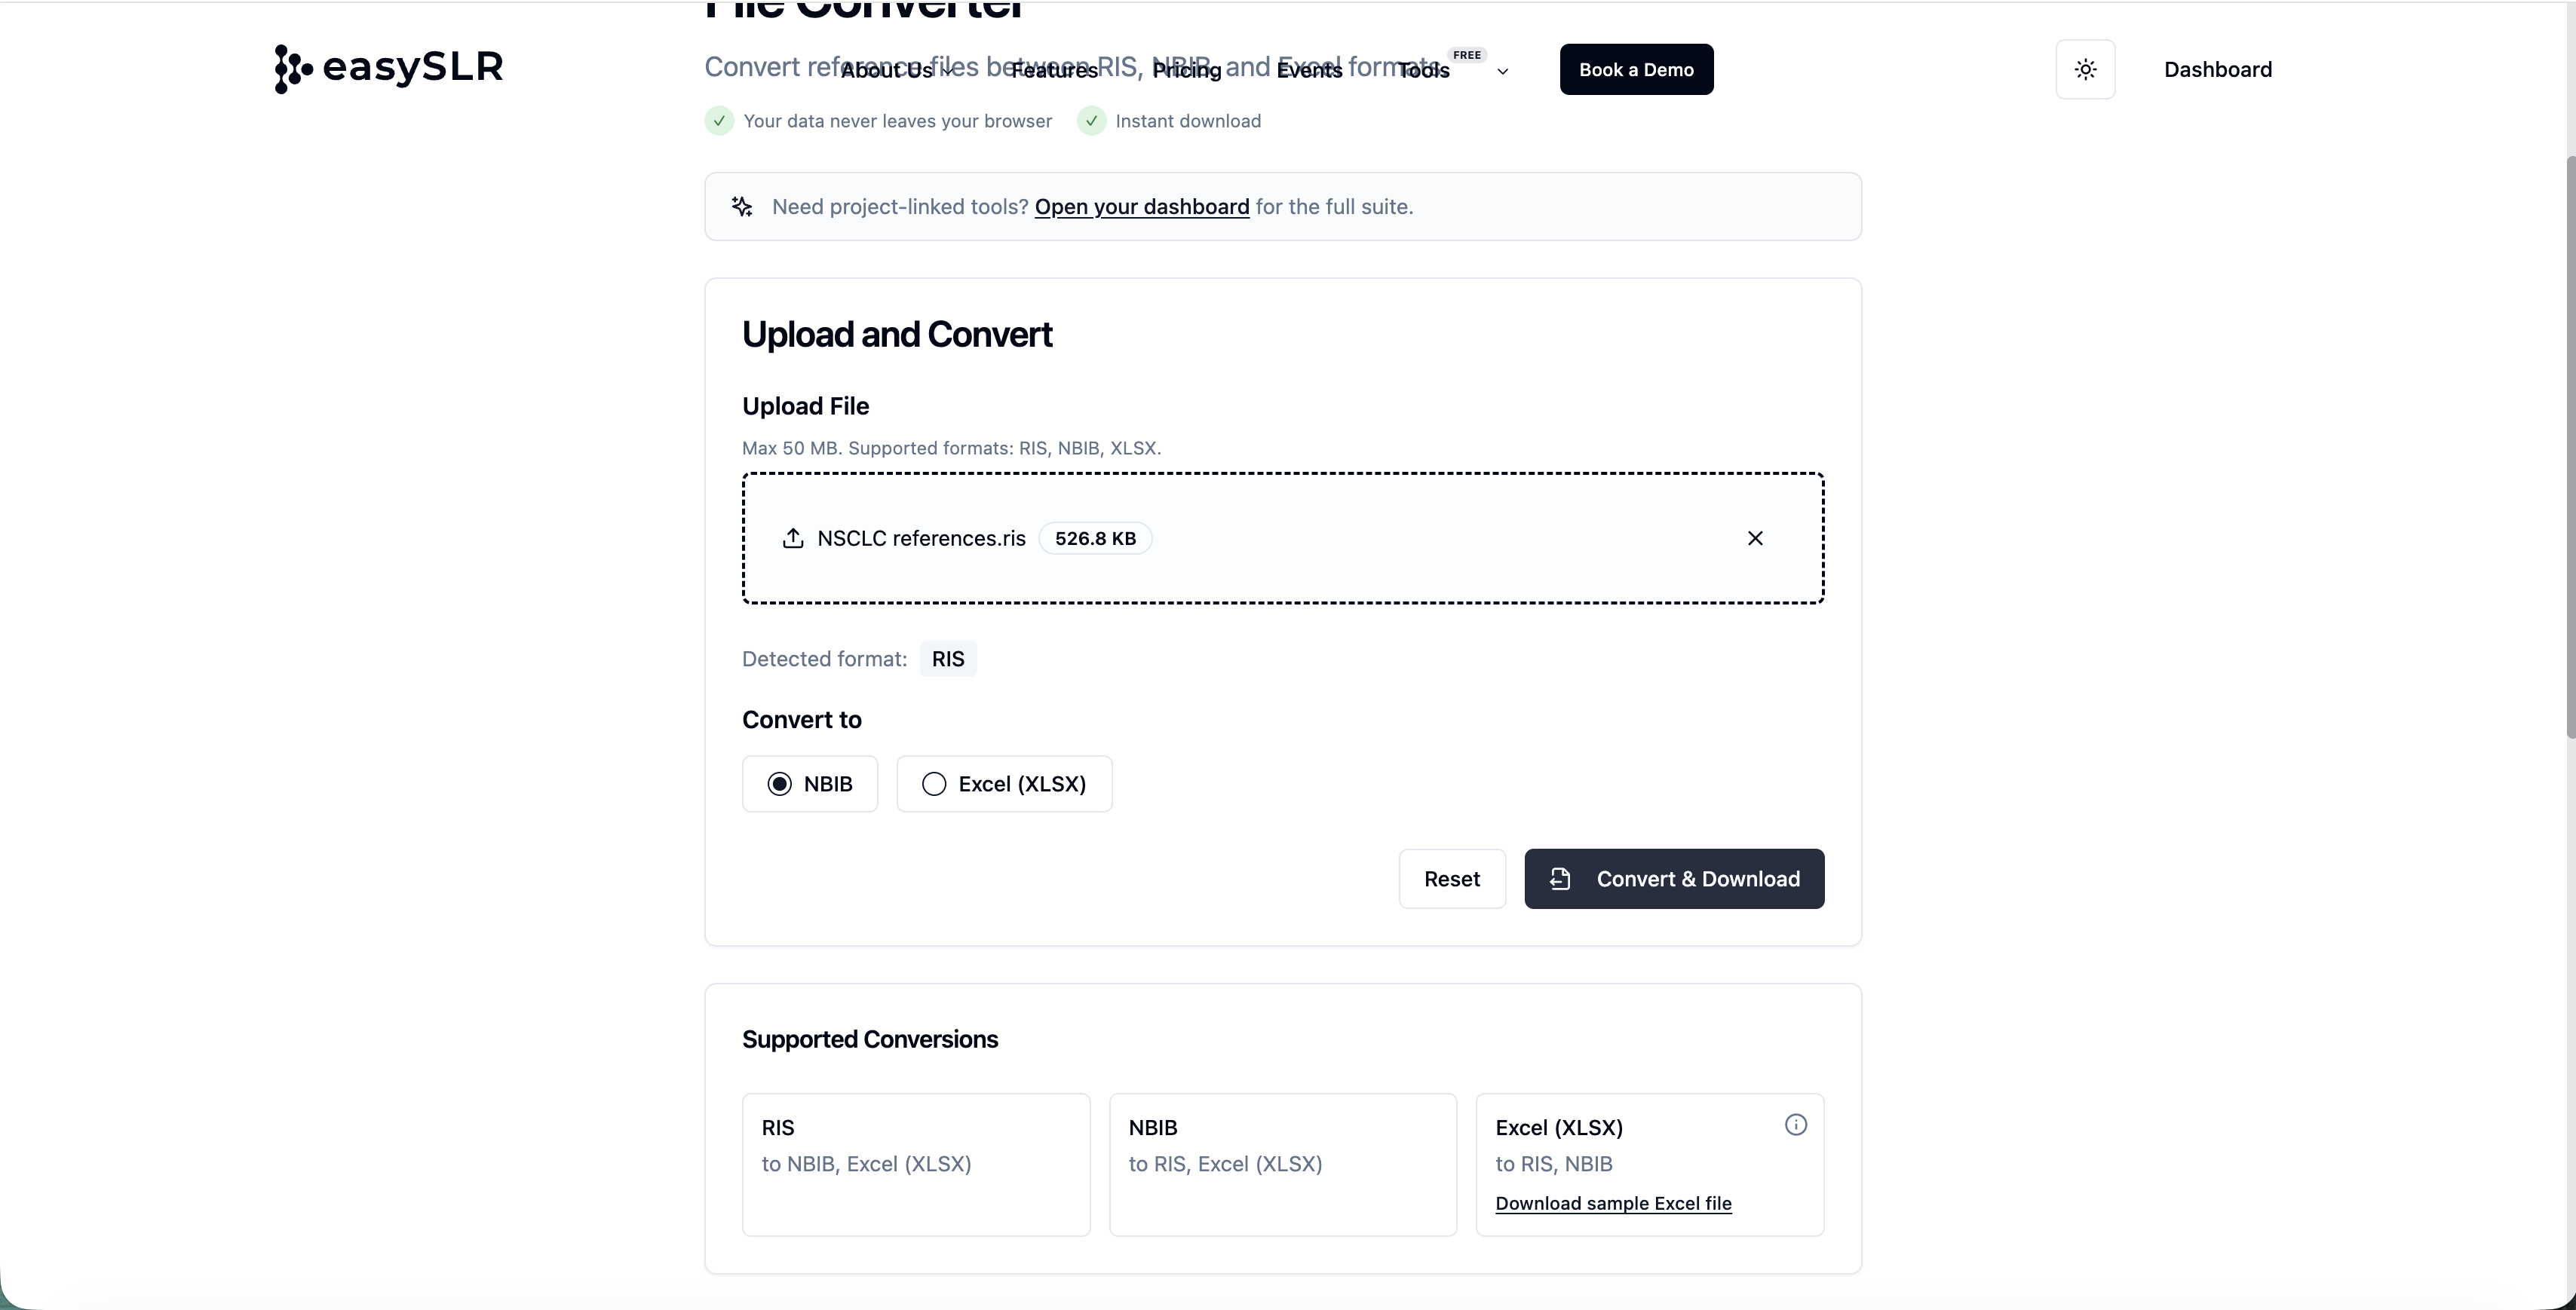Toggle the light/dark theme sun icon
This screenshot has height=1310, width=2576.
click(x=2085, y=69)
